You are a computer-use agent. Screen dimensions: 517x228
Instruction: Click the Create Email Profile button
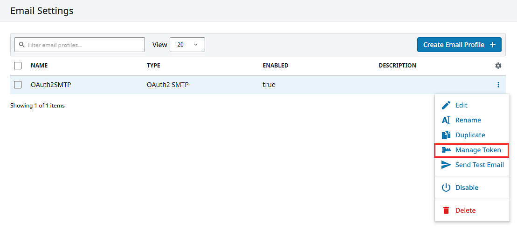coord(459,45)
